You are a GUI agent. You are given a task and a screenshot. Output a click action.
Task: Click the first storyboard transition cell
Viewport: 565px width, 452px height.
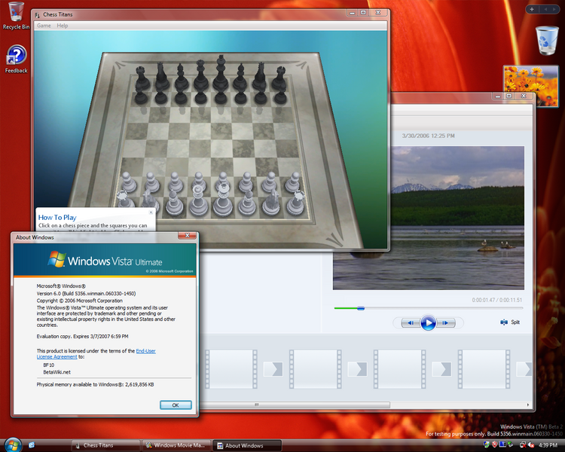(273, 369)
